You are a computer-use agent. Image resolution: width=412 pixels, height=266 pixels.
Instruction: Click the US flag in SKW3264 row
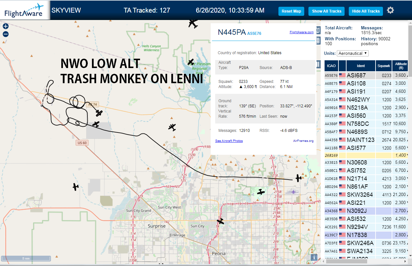[x=342, y=195]
